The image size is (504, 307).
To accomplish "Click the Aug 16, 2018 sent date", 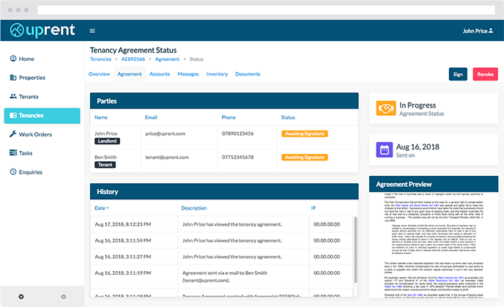I will click(418, 147).
